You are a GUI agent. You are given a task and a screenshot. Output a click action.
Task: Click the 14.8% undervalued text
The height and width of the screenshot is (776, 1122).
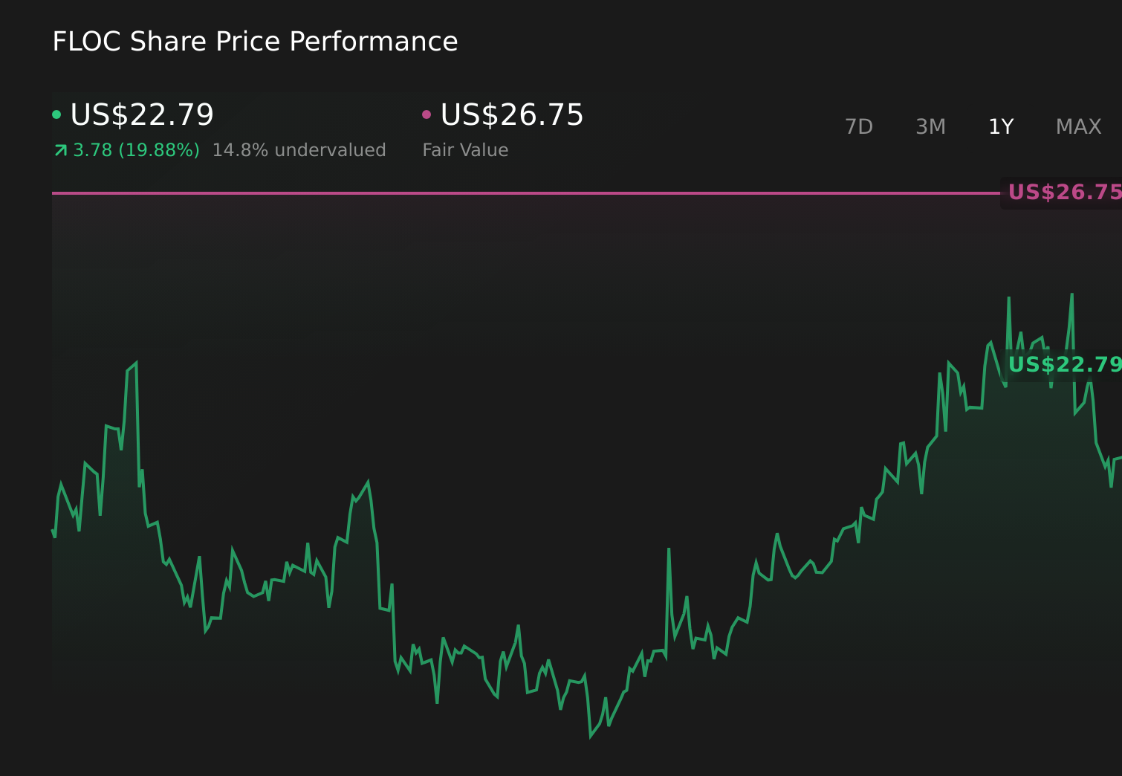(x=299, y=149)
